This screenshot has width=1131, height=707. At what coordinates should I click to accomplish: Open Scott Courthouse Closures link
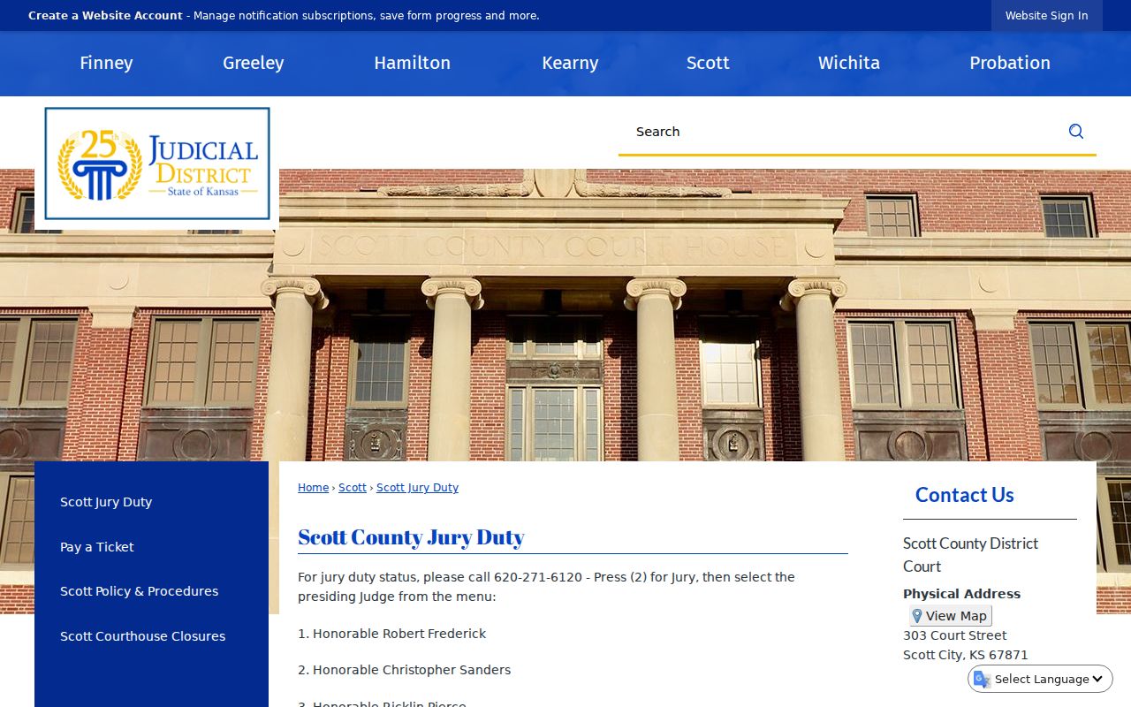[x=142, y=636]
